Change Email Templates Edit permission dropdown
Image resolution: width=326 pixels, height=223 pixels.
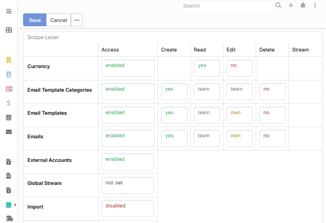coord(240,115)
